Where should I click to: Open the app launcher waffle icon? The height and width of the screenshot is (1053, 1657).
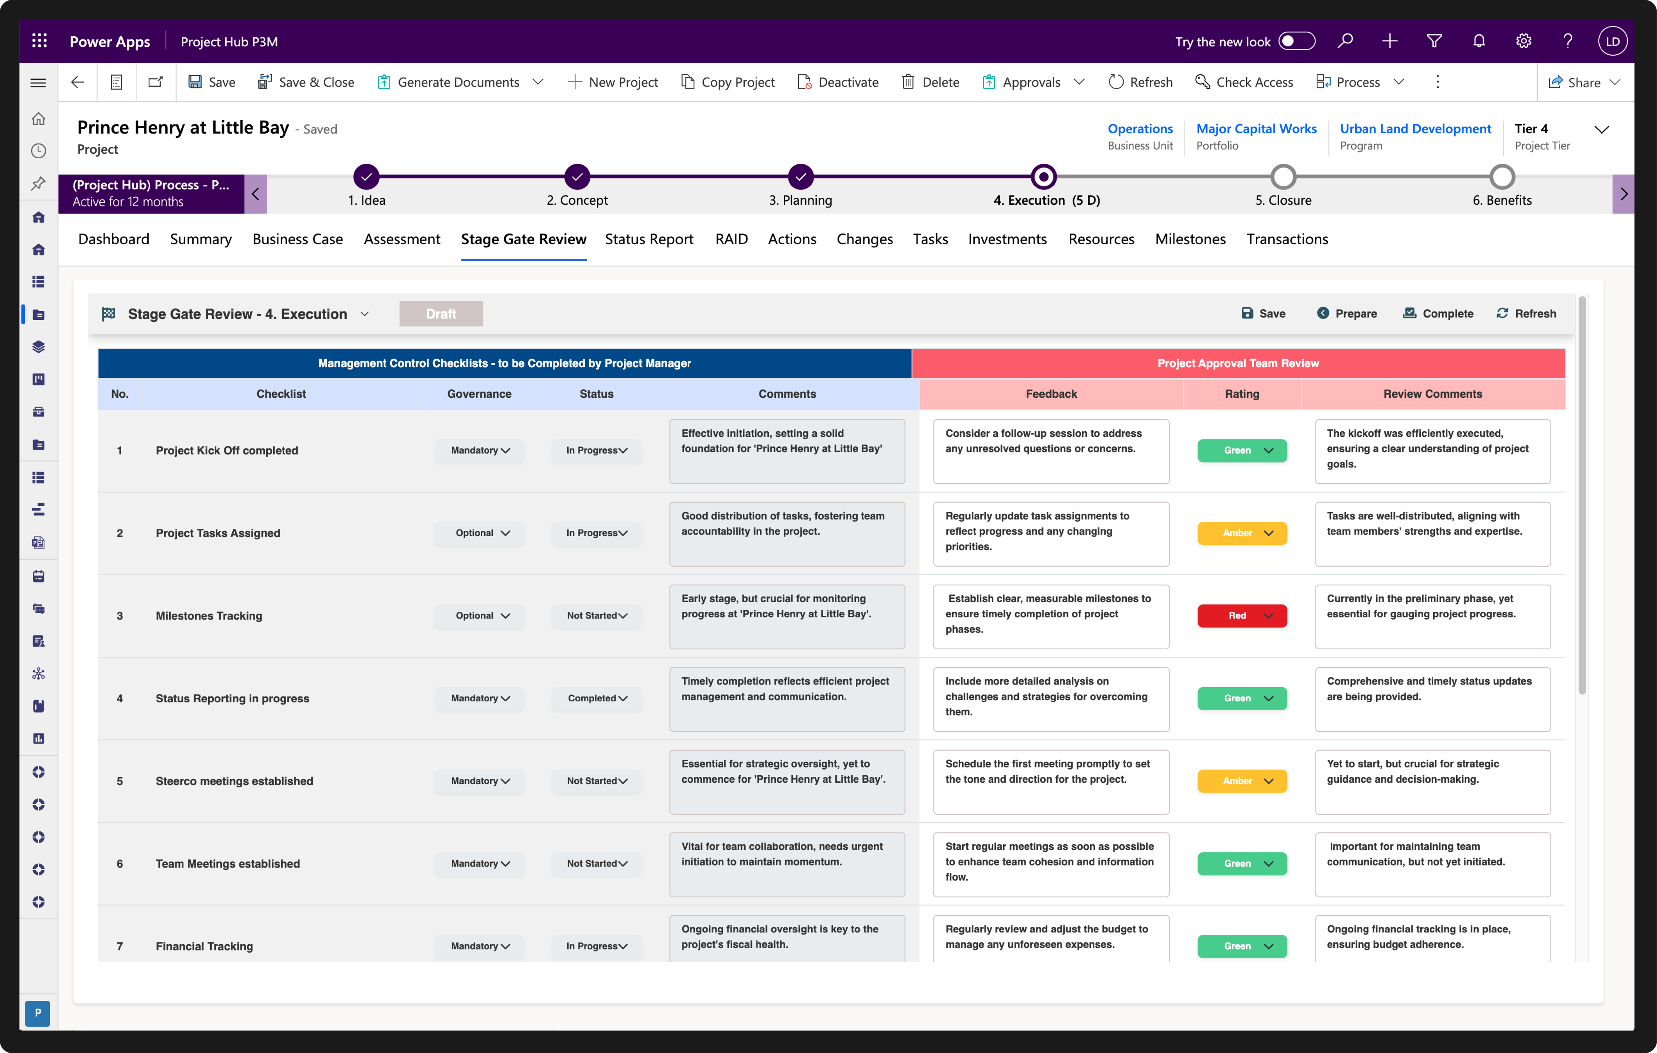39,41
